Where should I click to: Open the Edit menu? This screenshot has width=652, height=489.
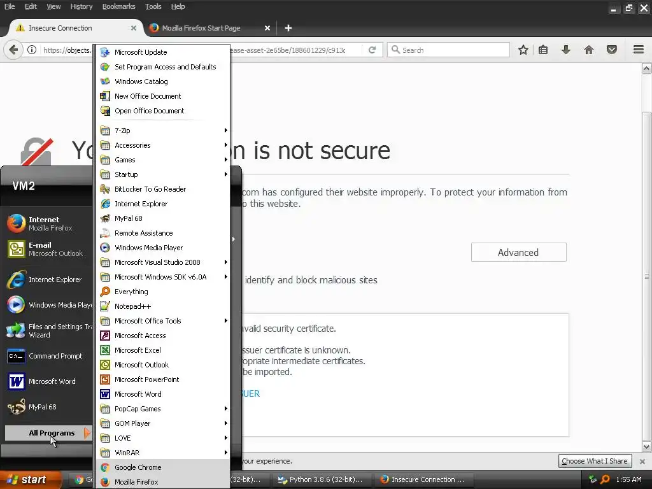click(31, 6)
